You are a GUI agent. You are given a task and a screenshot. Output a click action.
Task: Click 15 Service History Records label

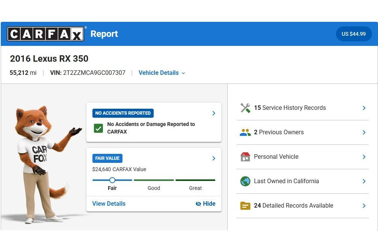[x=290, y=108]
